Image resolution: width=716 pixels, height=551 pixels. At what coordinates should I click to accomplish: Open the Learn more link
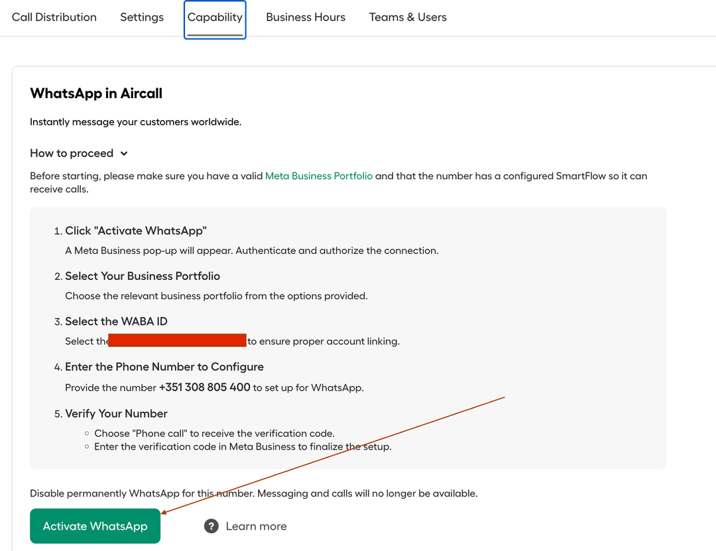[256, 526]
